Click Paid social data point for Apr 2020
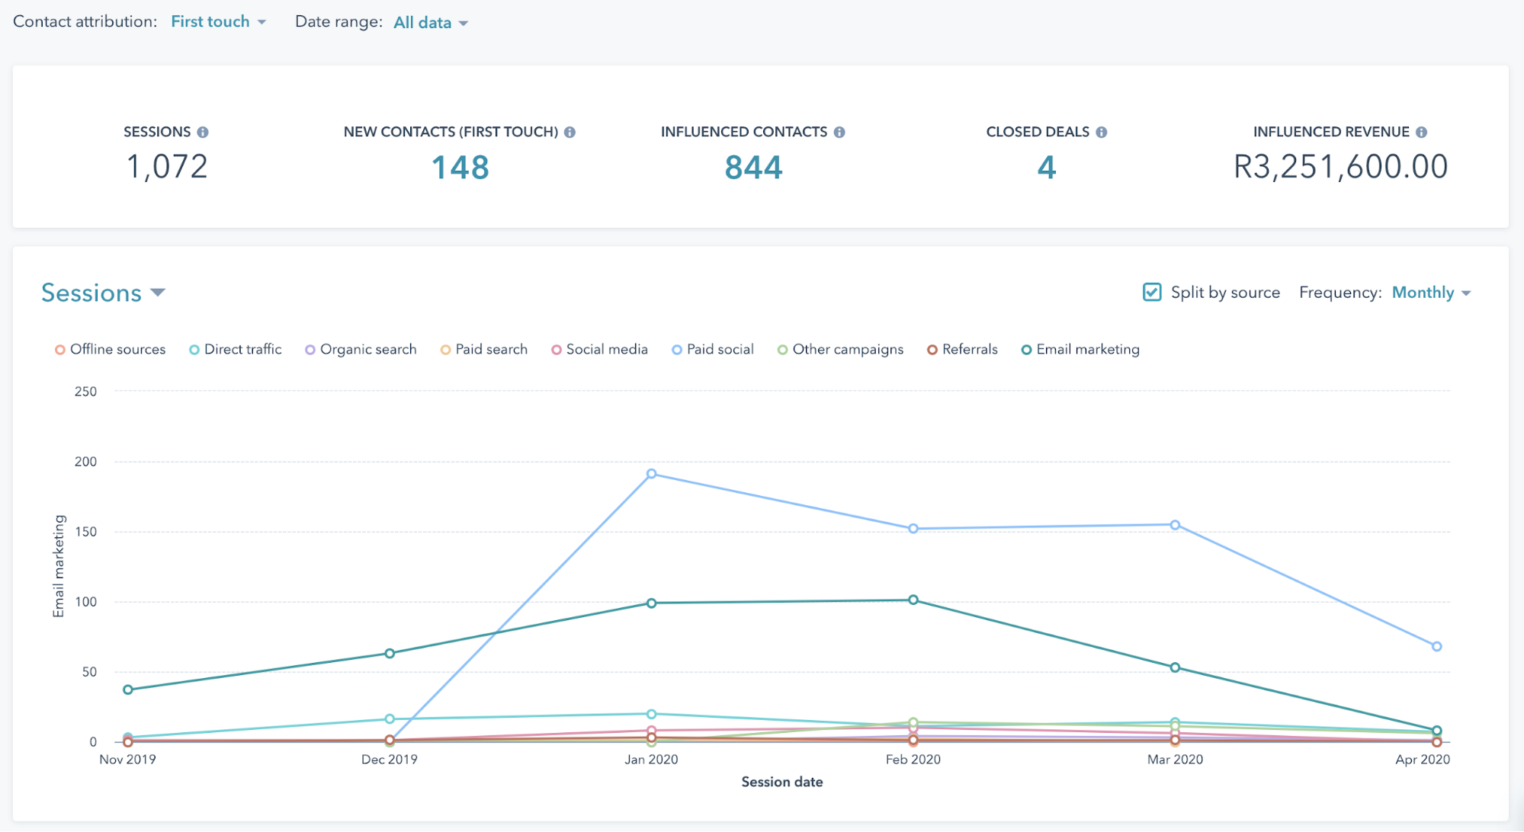 point(1436,647)
